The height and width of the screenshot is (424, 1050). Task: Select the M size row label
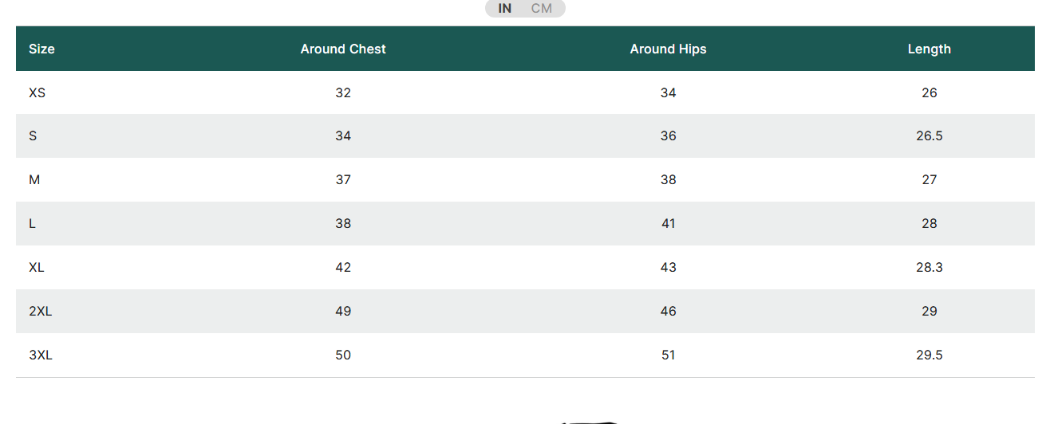pyautogui.click(x=34, y=179)
